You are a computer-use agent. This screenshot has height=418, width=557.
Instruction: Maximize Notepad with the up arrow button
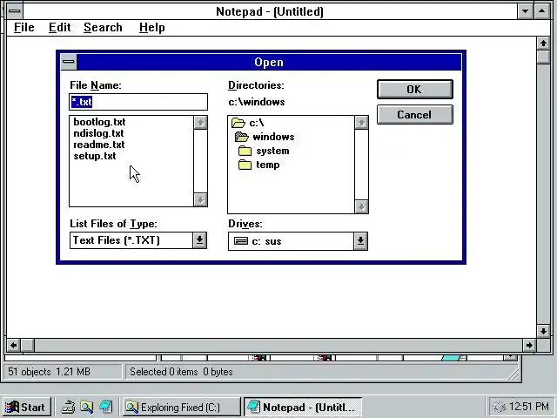[541, 11]
